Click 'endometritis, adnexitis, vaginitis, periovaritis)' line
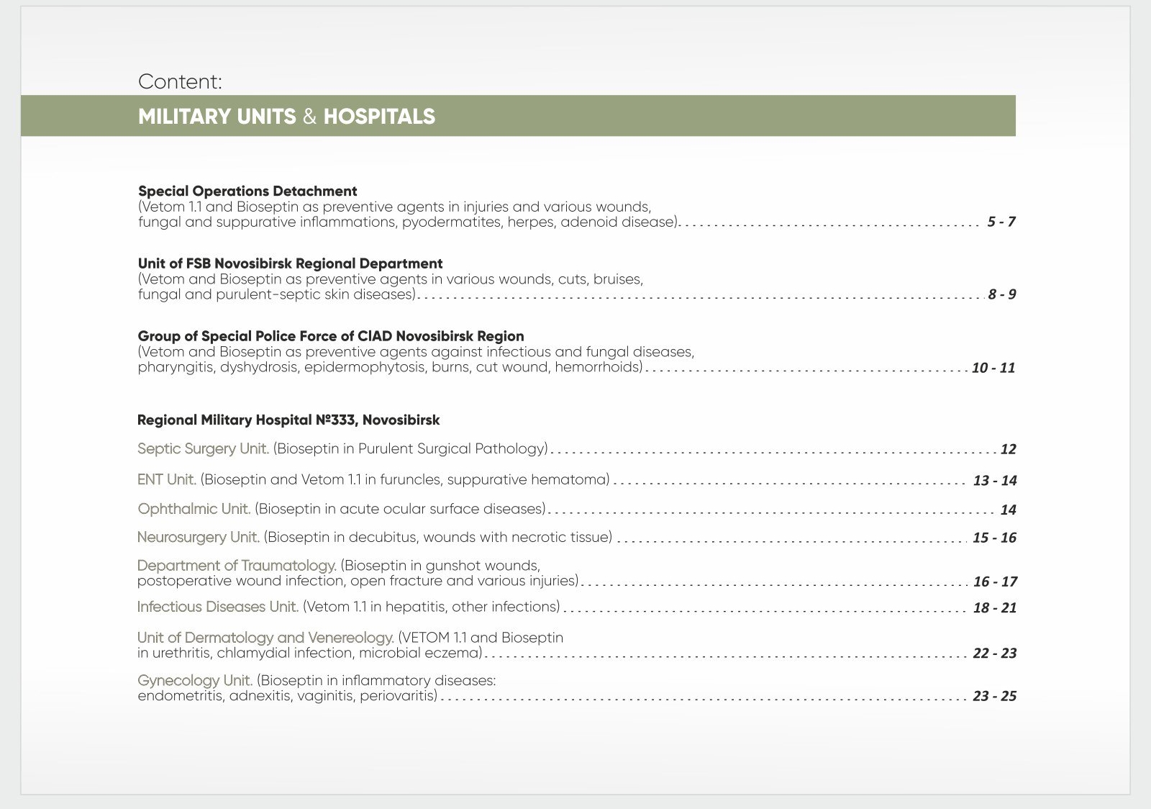This screenshot has width=1151, height=809. [288, 696]
